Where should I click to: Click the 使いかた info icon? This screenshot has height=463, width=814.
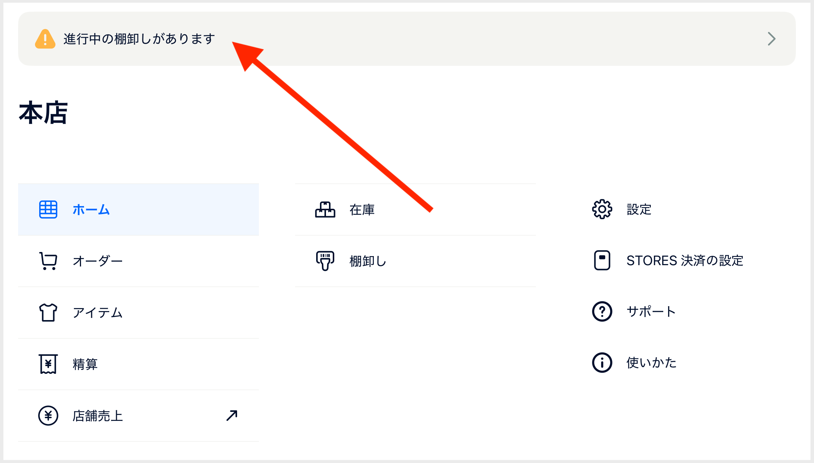(x=602, y=363)
